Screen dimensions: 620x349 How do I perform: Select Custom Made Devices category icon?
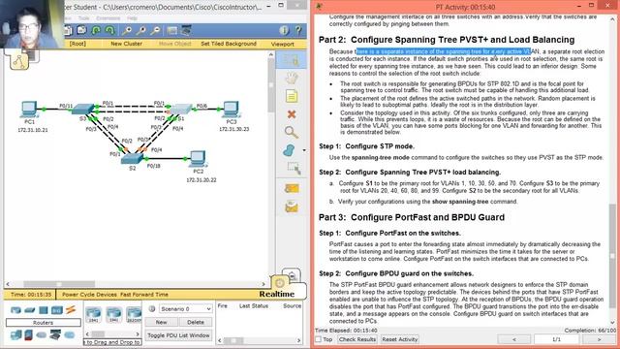tap(55, 335)
